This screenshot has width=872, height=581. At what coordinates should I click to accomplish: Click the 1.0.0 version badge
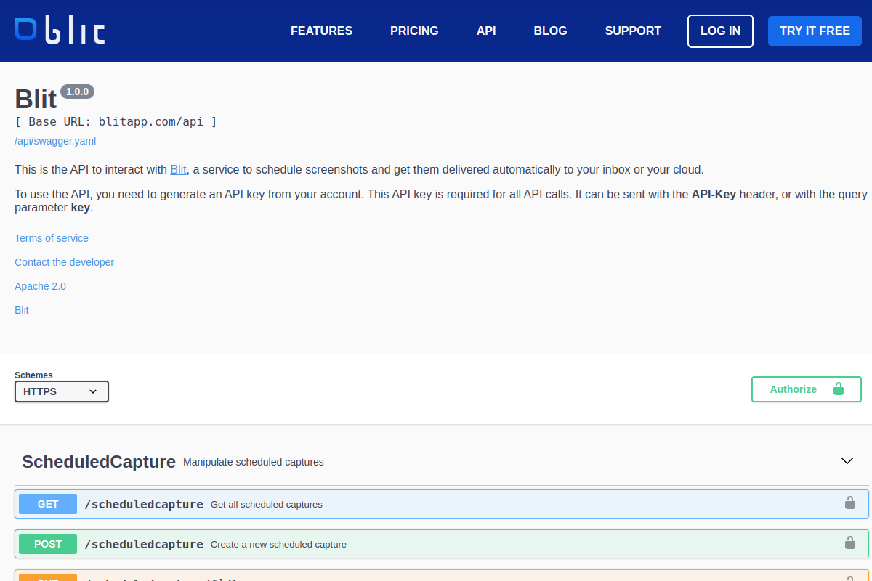coord(77,92)
